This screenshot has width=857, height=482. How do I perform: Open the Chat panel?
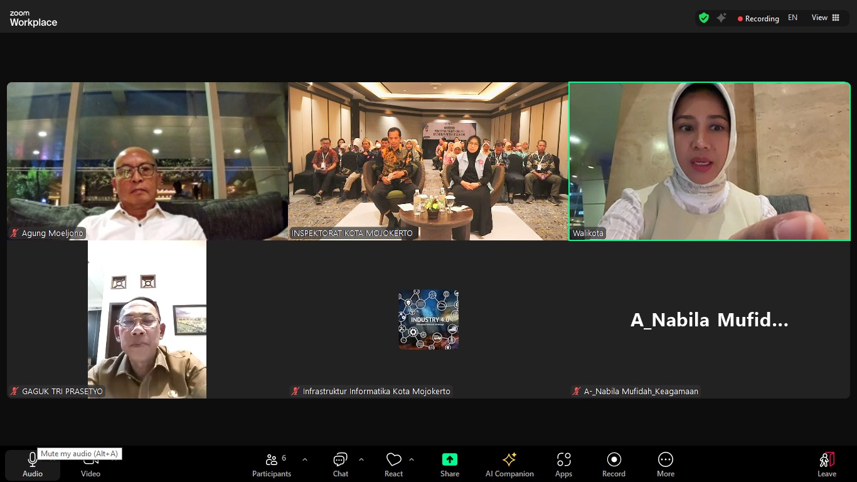(340, 464)
